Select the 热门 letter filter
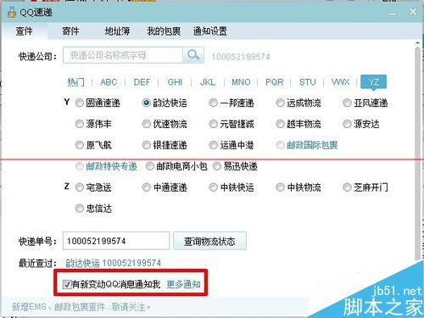The height and width of the screenshot is (318, 424). coord(75,82)
